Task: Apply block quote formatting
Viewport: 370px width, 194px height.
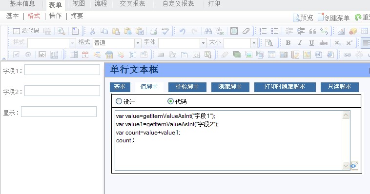Action: pyautogui.click(x=312, y=31)
